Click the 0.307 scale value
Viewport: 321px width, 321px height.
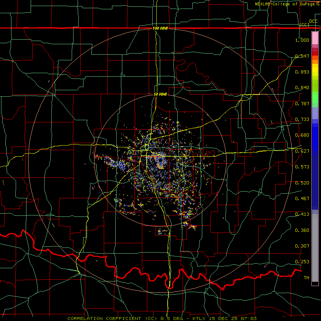point(302,246)
